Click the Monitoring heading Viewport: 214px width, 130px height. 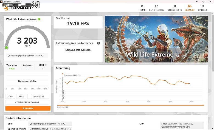[x=63, y=68]
